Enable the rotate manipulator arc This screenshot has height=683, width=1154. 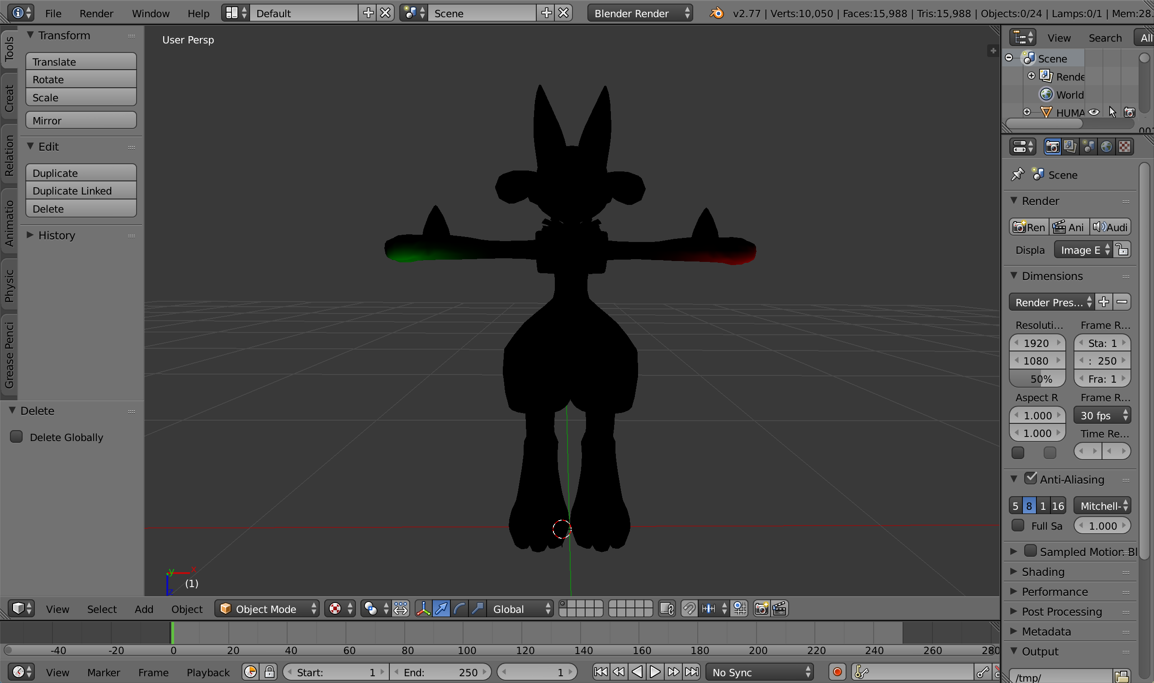click(459, 608)
